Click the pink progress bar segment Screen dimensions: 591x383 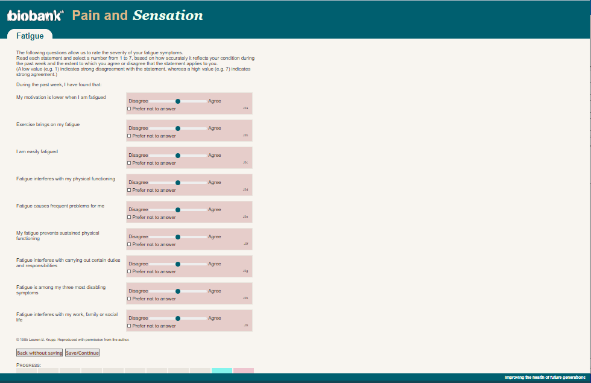[x=244, y=370]
